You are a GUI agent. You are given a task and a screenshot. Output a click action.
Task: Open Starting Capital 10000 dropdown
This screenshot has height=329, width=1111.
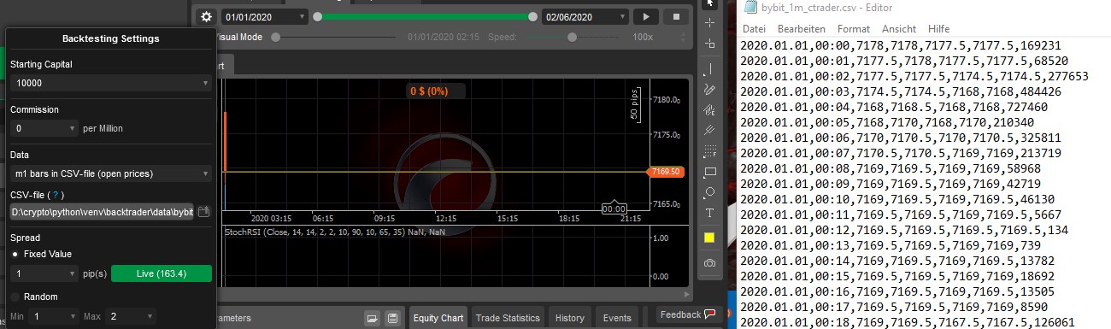pyautogui.click(x=110, y=83)
